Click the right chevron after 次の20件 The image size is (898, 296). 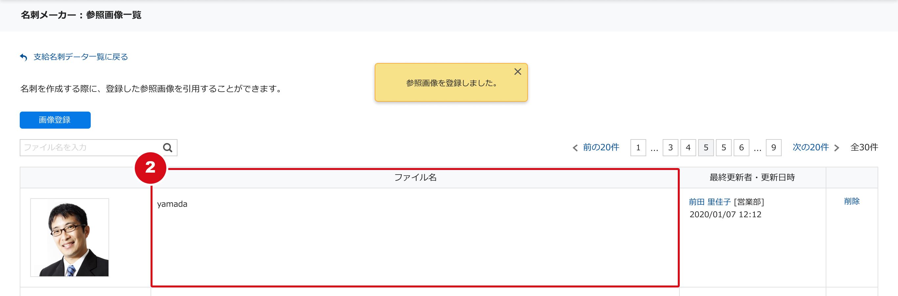837,148
